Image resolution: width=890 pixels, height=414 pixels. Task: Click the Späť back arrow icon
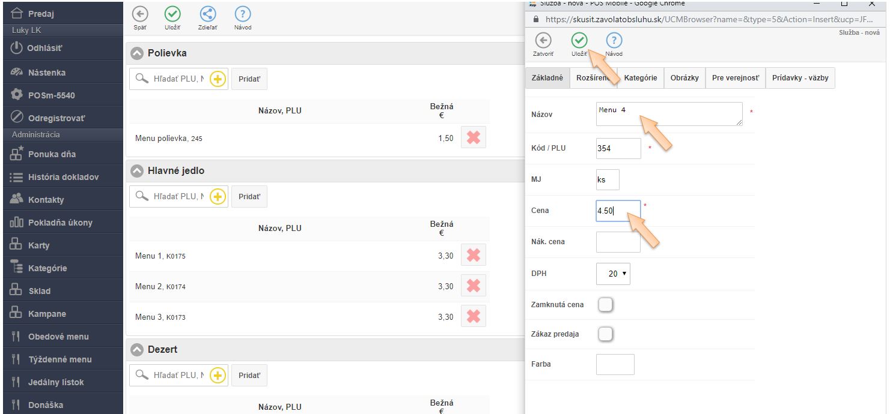(x=139, y=15)
